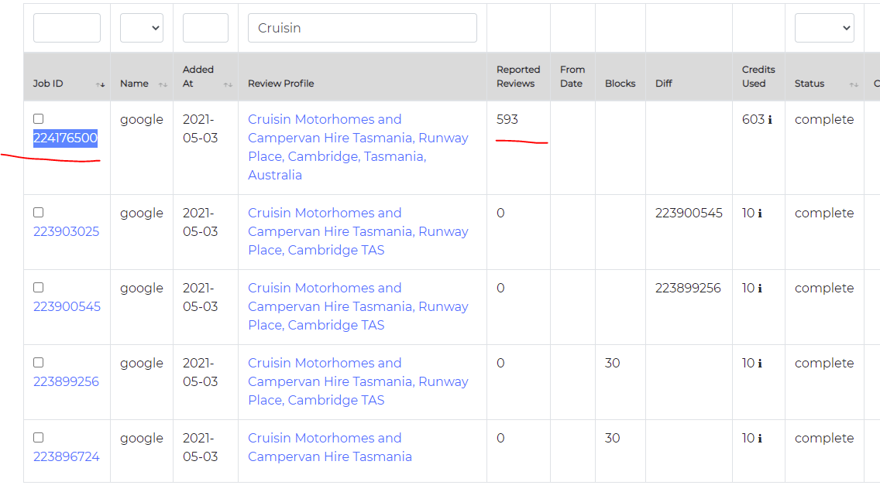Open job link 223896724

click(x=66, y=456)
